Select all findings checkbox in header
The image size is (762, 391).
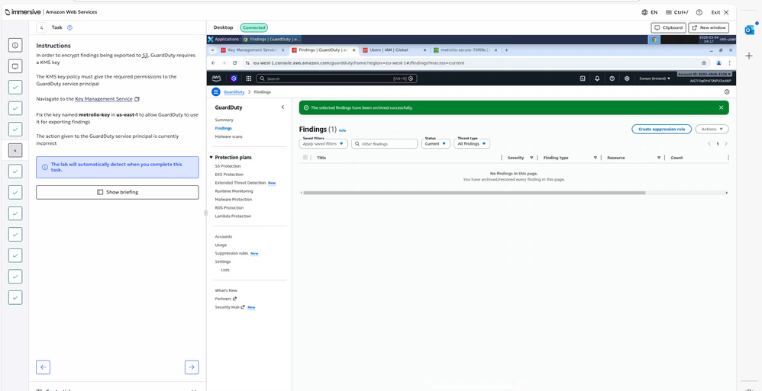pyautogui.click(x=305, y=158)
